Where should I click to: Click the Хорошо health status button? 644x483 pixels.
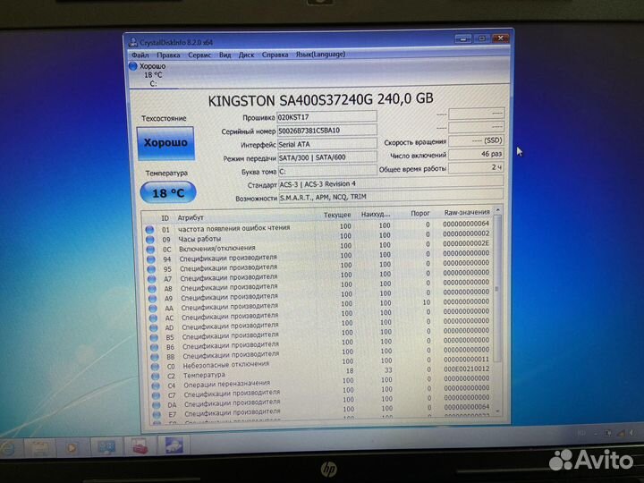point(165,143)
